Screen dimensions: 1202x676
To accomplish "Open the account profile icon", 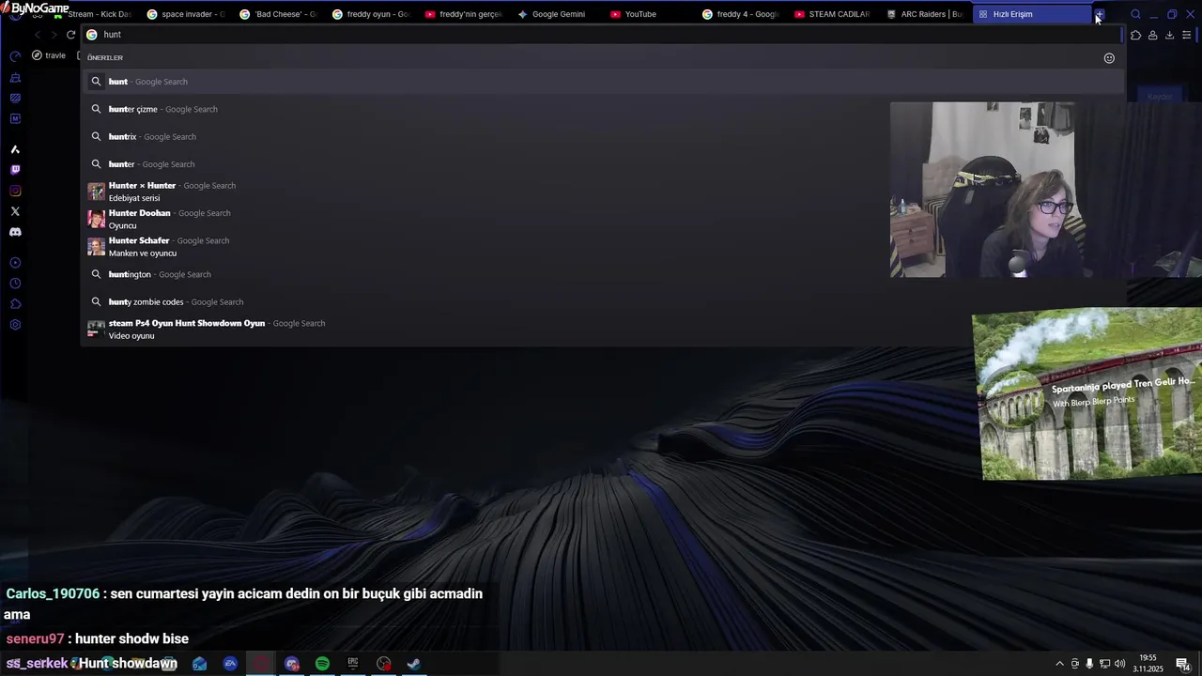I will pyautogui.click(x=1152, y=35).
